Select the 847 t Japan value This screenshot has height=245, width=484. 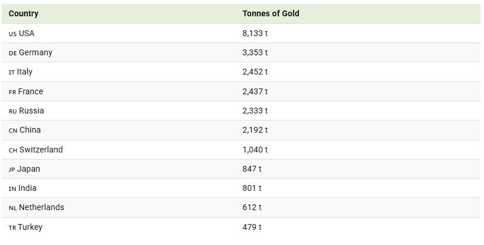coord(252,169)
